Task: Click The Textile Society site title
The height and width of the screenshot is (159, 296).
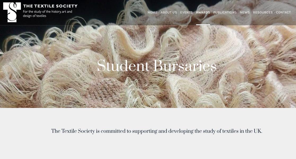Action: 50,6
